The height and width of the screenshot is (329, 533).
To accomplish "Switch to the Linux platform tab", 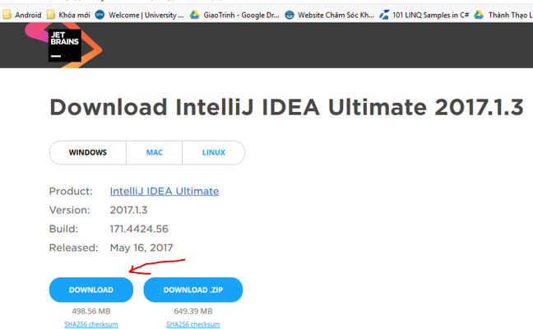I will click(x=214, y=153).
